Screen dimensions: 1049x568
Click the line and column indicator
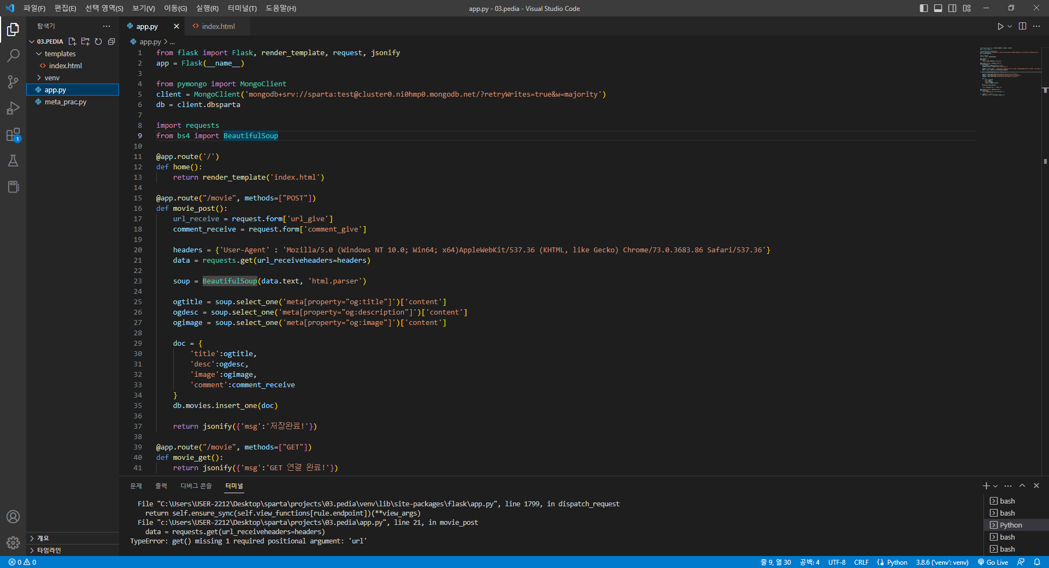776,562
